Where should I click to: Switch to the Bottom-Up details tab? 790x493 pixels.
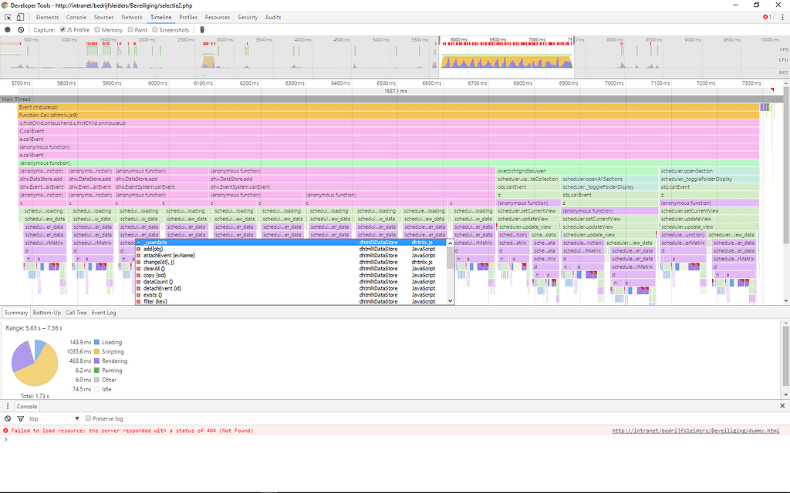(47, 313)
